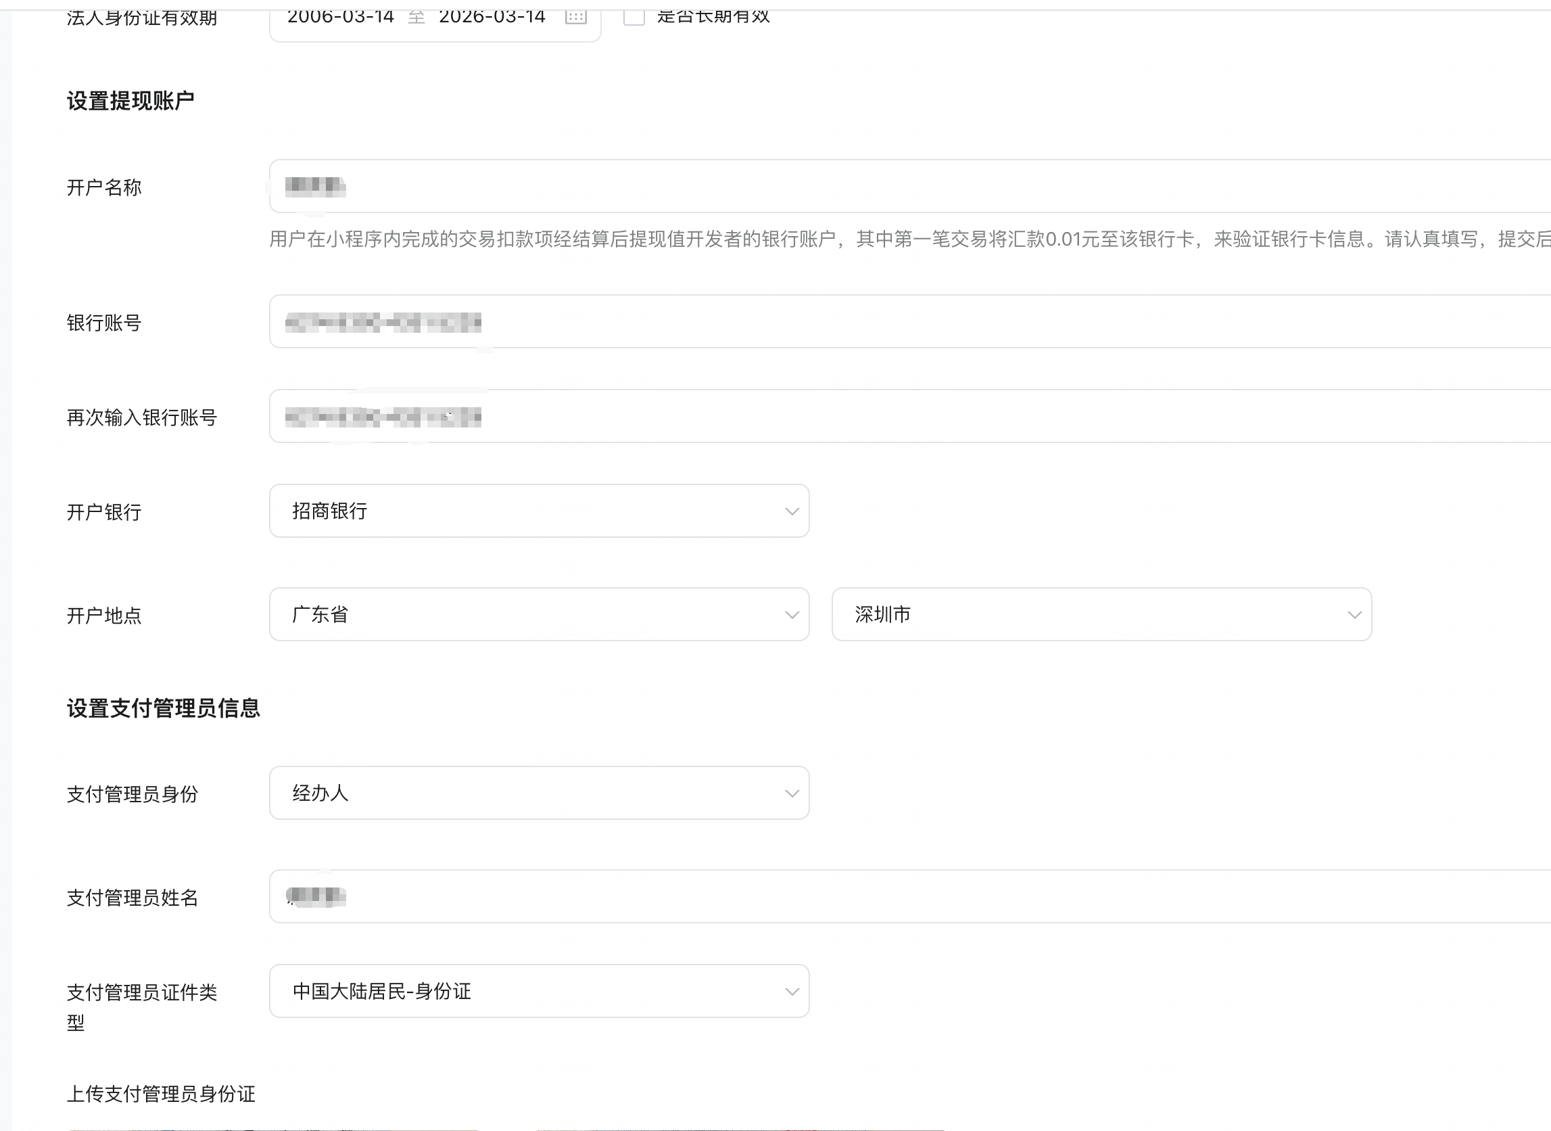Expand the 支付管理员身份 经办人 dropdown
This screenshot has width=1551, height=1131.
[x=538, y=793]
